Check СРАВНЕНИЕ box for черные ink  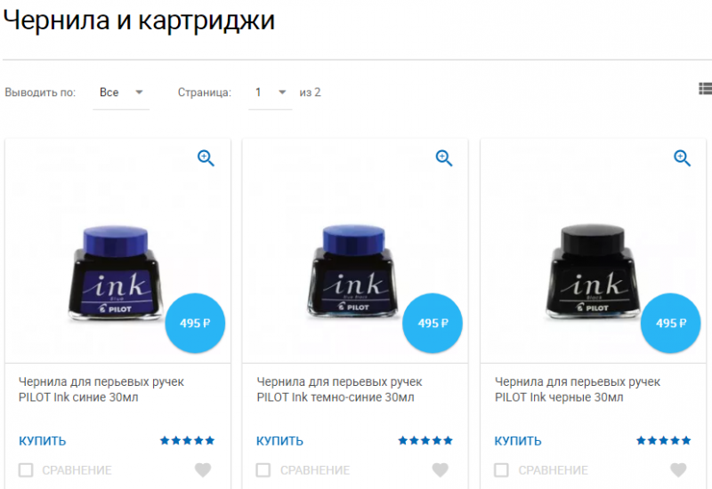click(501, 470)
